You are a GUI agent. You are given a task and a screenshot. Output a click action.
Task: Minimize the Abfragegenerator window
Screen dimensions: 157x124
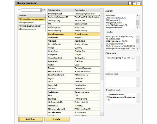[130, 3]
